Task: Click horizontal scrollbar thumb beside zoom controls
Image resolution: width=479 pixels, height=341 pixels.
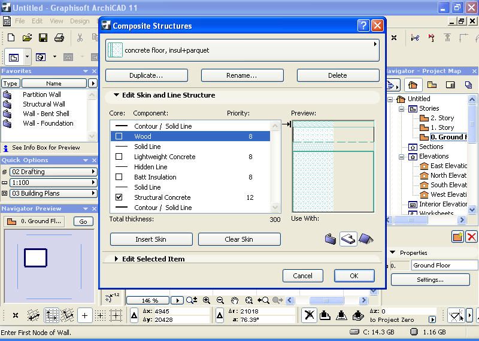Action: (326, 300)
